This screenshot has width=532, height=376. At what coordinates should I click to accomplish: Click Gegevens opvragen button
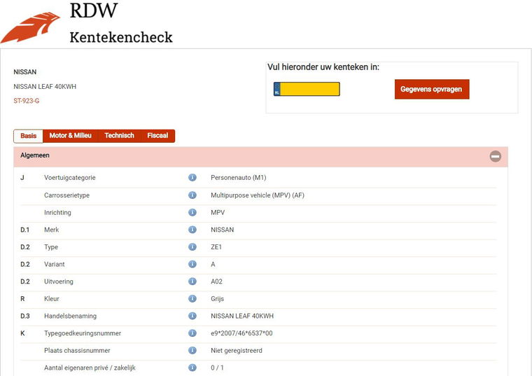432,89
